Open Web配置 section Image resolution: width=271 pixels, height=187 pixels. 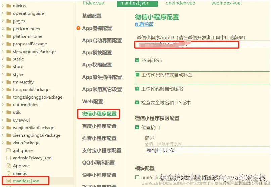coord(92,102)
